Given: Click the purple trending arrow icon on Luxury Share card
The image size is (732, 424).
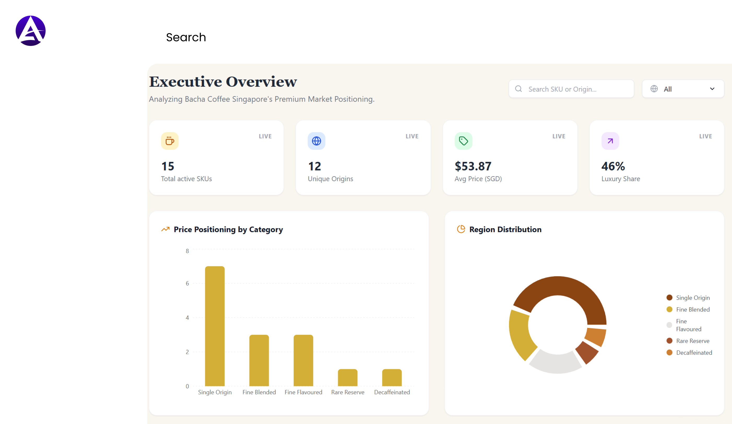Looking at the screenshot, I should [610, 141].
